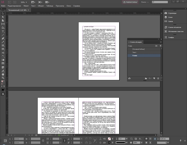Select the Hand tool

point(3,74)
